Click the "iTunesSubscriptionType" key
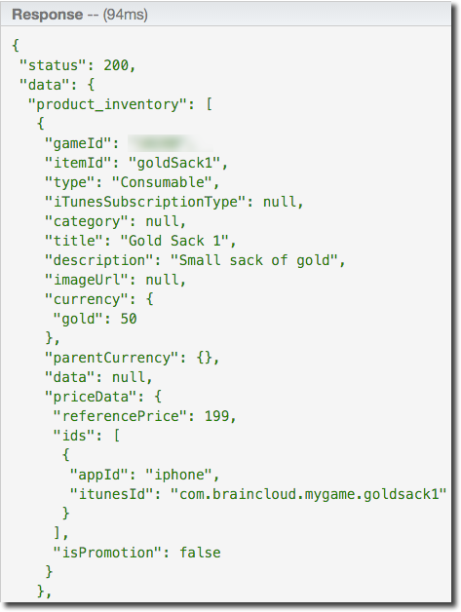The image size is (461, 612). pos(145,202)
